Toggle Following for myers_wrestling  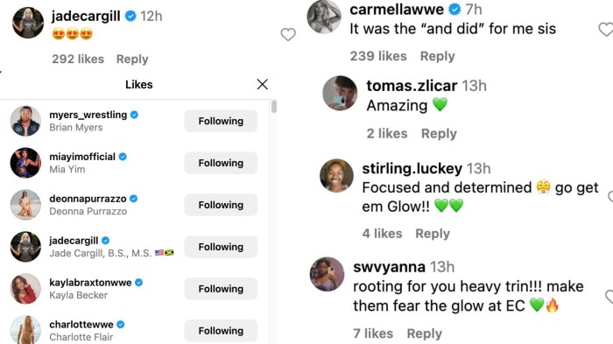pos(221,121)
